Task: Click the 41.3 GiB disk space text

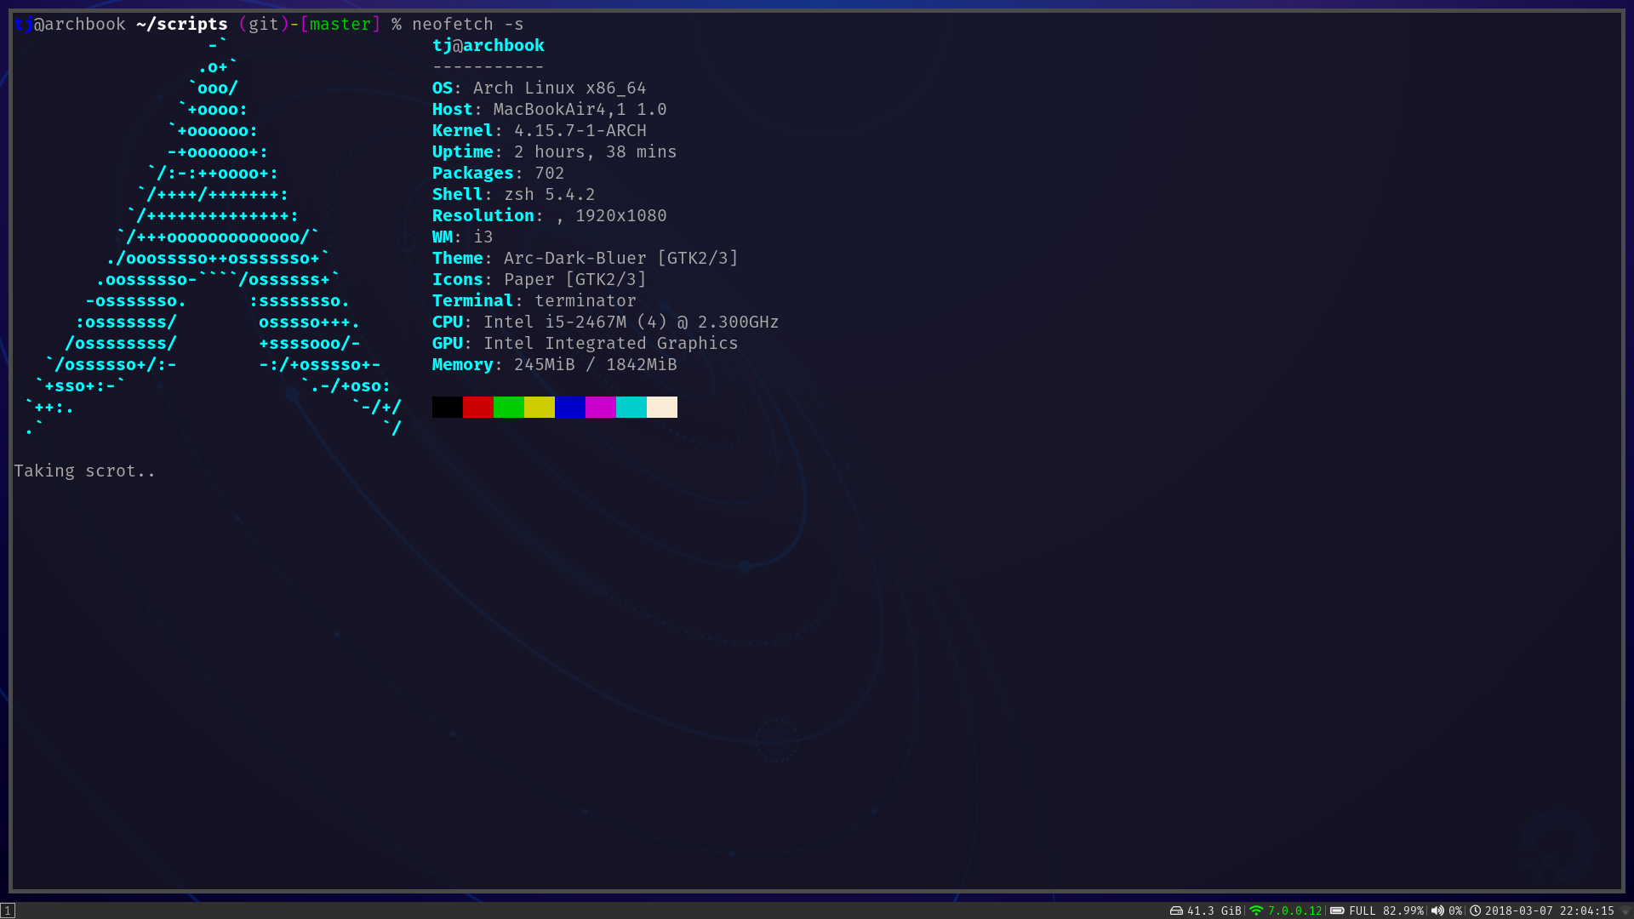Action: [x=1214, y=910]
